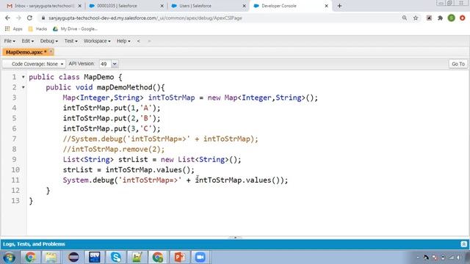
Task: Open the Test menu
Action: (70, 41)
